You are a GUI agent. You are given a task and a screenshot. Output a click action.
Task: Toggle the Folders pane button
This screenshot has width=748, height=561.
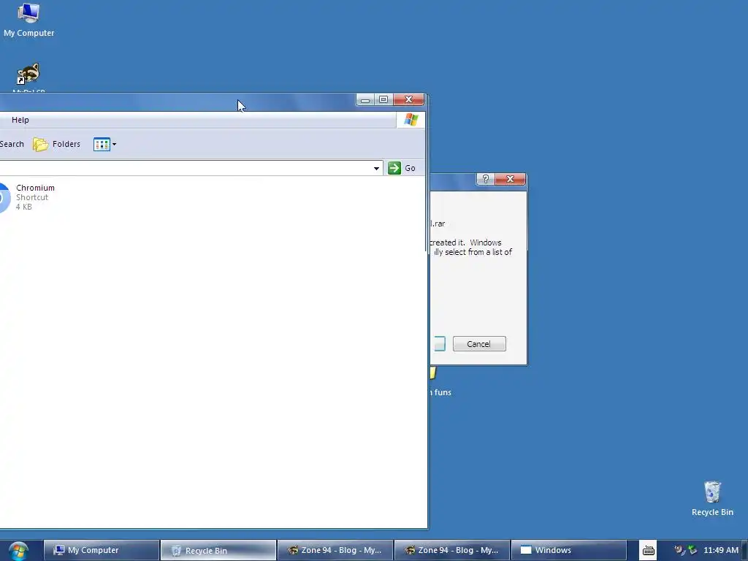(x=56, y=144)
